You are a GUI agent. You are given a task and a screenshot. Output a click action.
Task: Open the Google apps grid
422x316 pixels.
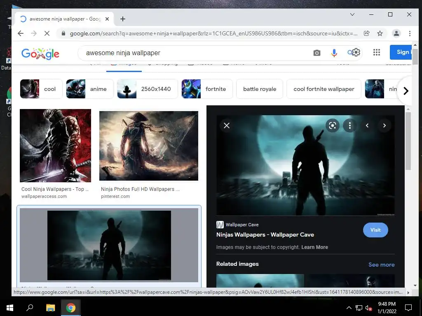[x=377, y=52]
